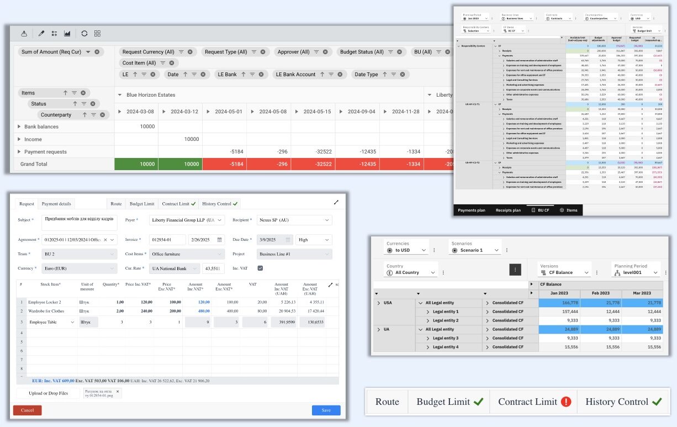The image size is (677, 427).
Task: Open the Planning Period level001 dropdown
Action: click(x=637, y=272)
